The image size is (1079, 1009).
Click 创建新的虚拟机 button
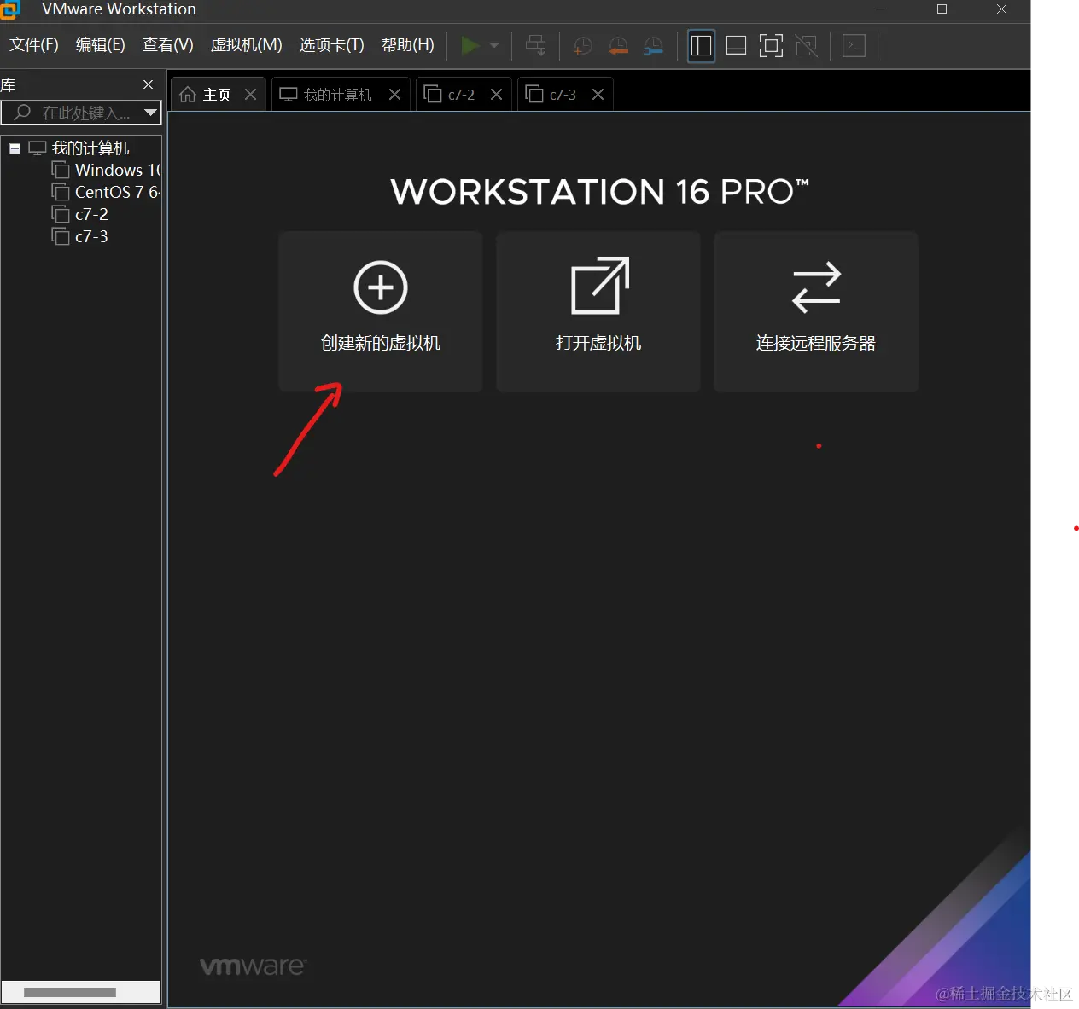tap(381, 311)
